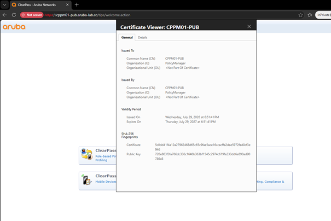This screenshot has width=331, height=221.
Task: Reload the page with refresh icon
Action: (x=14, y=15)
